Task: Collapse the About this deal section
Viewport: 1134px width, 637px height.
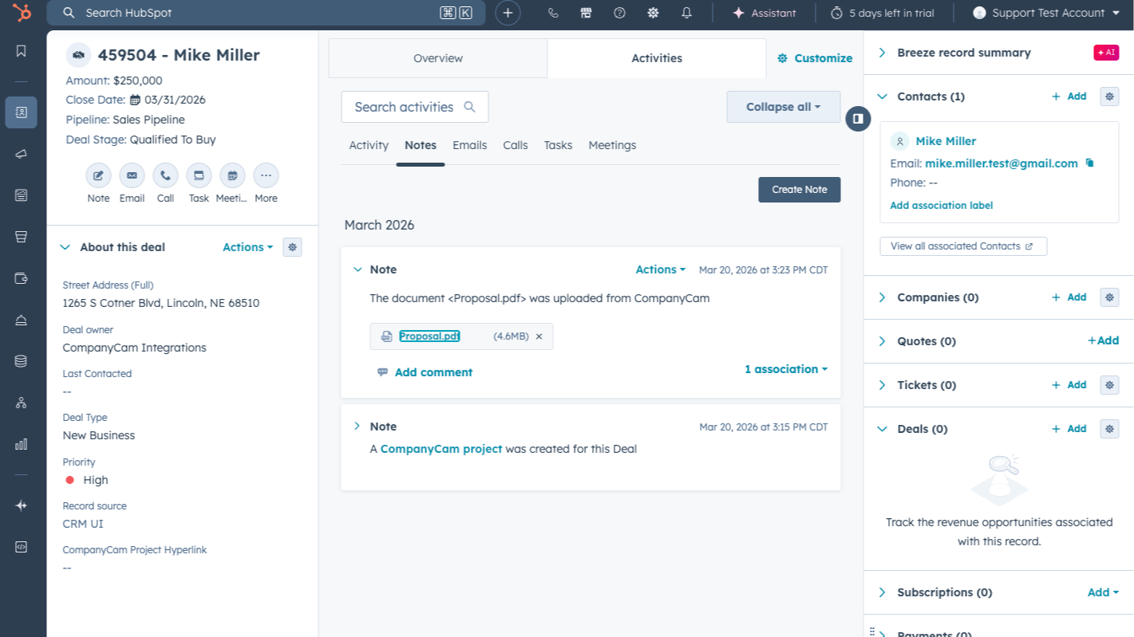Action: (65, 247)
